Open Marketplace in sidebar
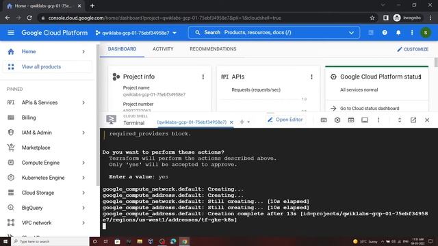Image resolution: width=438 pixels, height=246 pixels. [x=36, y=148]
